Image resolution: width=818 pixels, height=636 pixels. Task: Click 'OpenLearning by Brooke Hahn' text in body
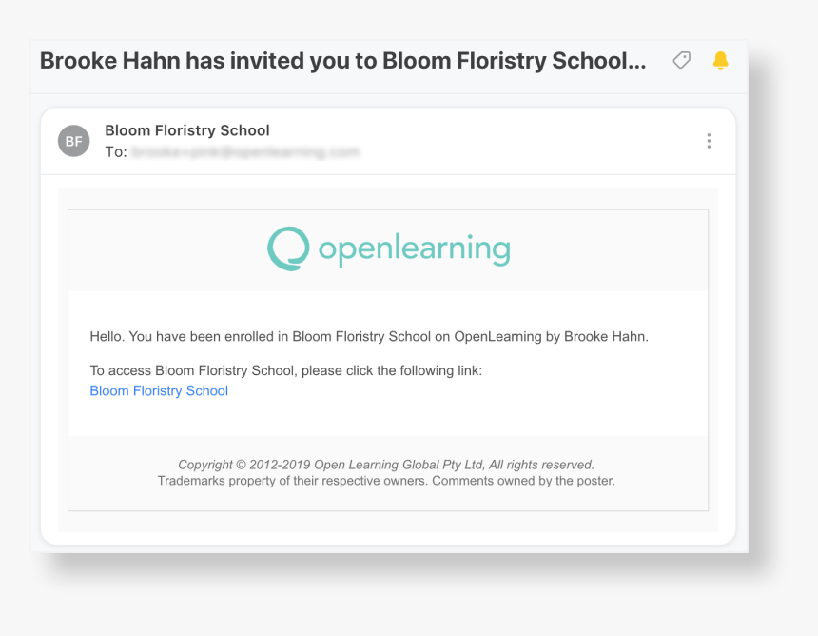[x=551, y=336]
